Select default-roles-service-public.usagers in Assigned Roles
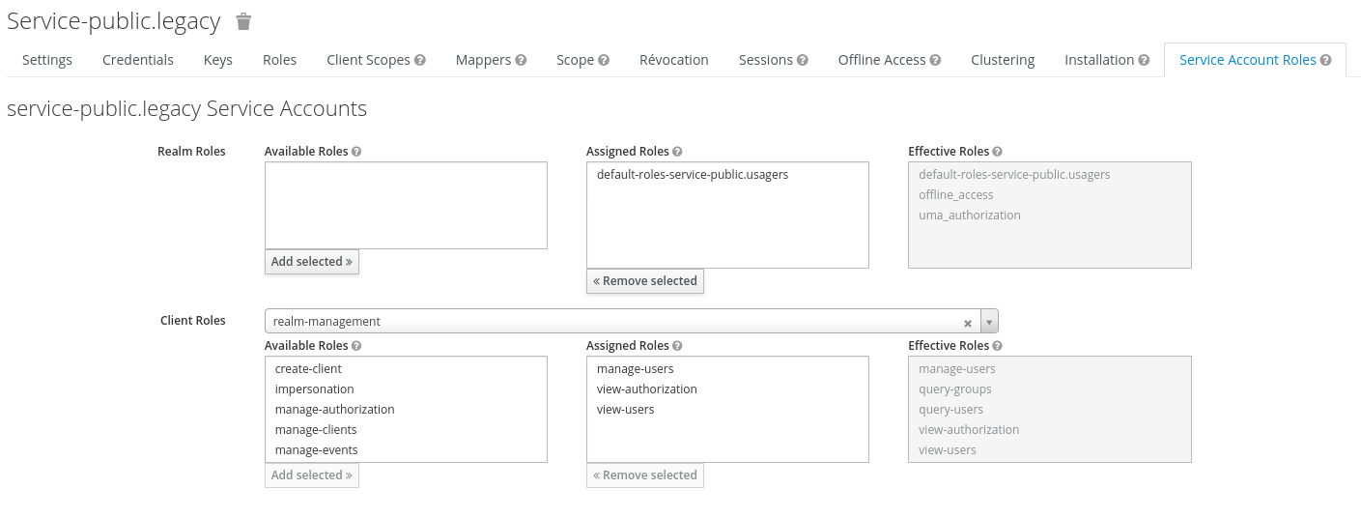 pos(693,175)
